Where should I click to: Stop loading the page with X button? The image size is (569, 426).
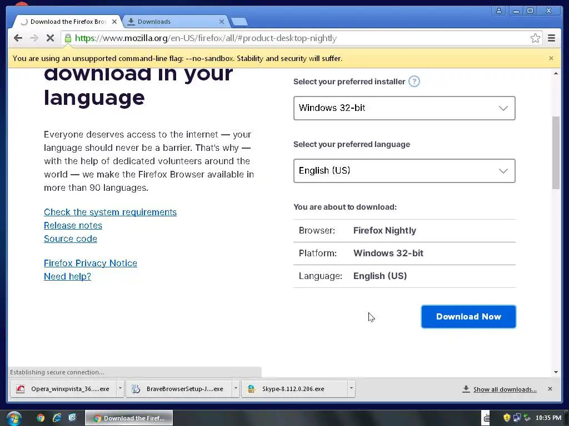(50, 38)
